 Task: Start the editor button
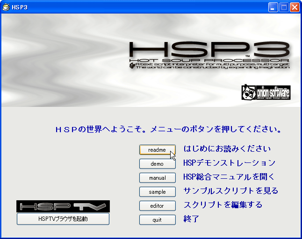coord(158,206)
